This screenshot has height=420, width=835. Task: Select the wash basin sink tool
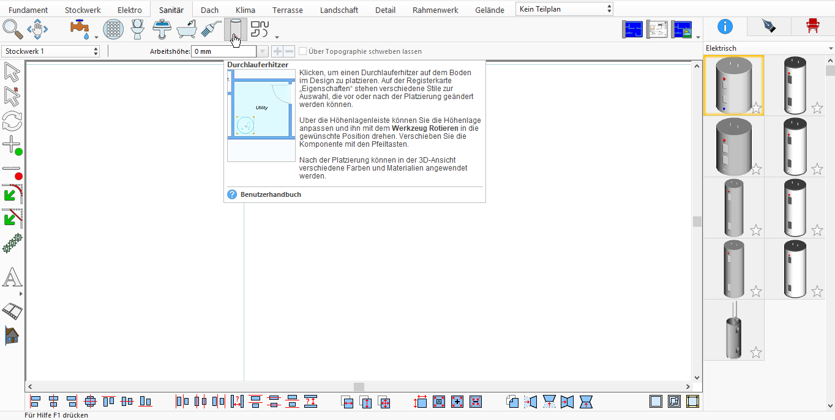[x=162, y=29]
